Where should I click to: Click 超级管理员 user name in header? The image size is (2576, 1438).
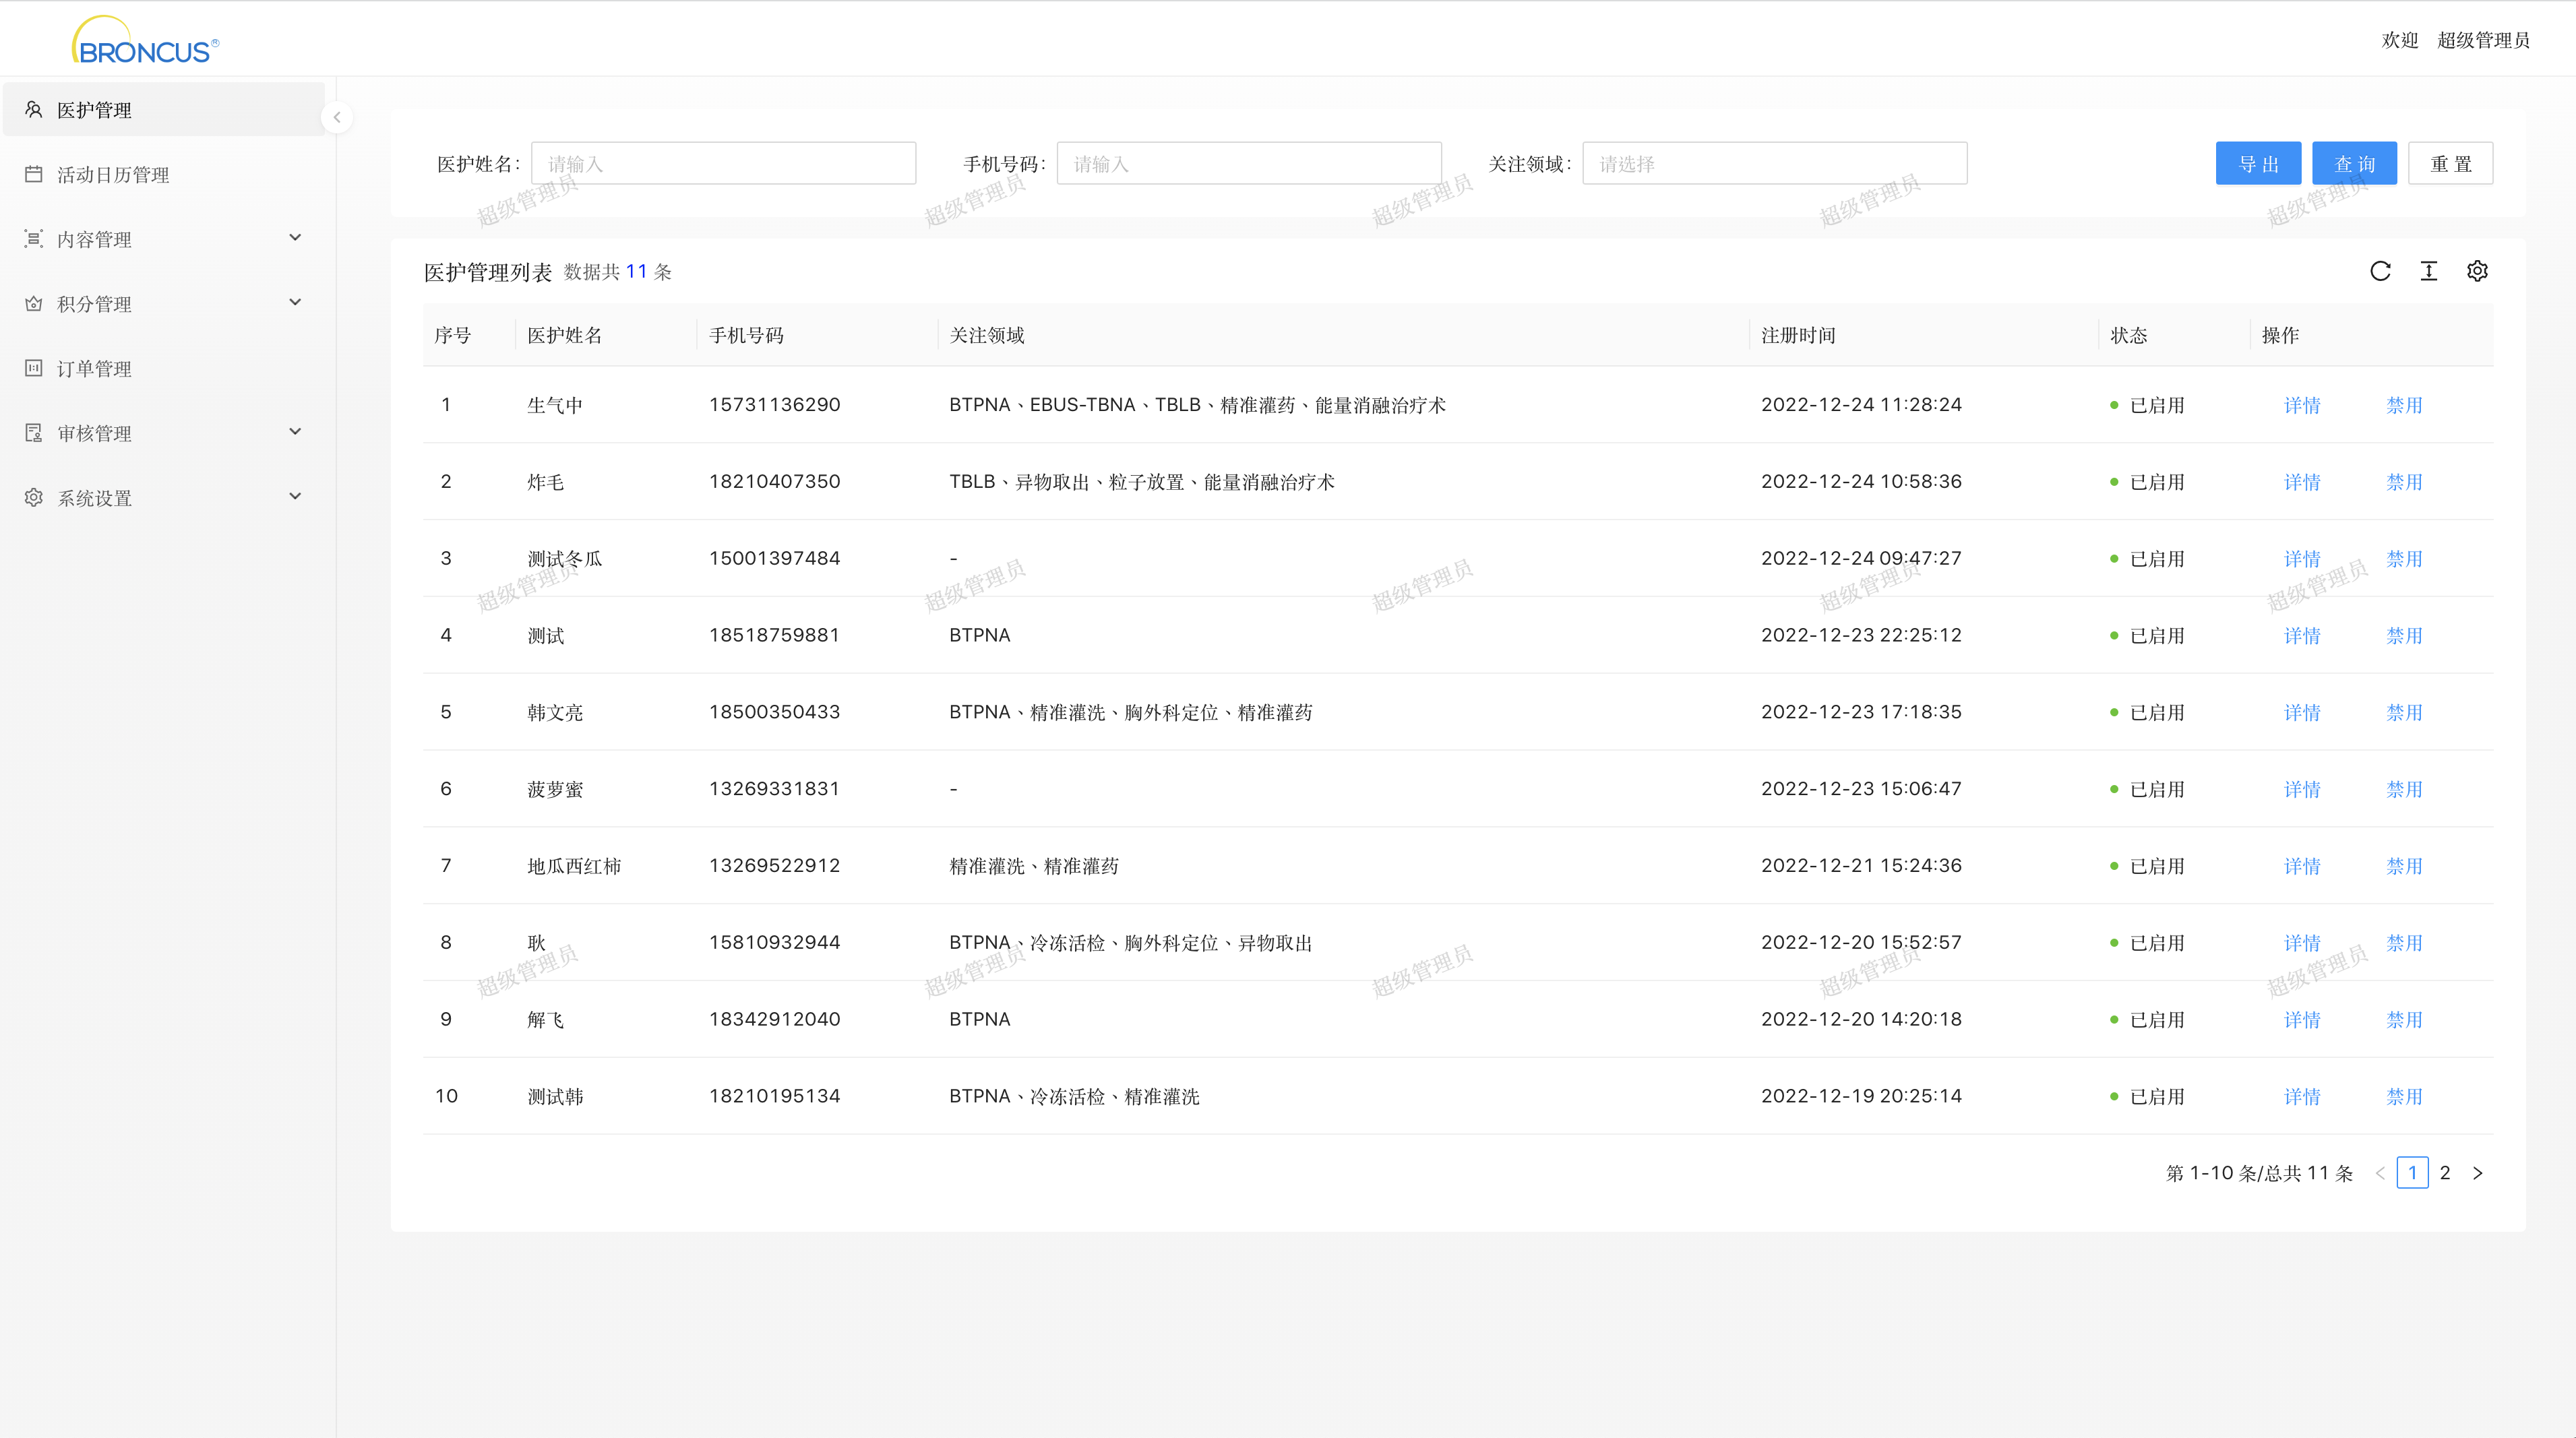point(2483,40)
